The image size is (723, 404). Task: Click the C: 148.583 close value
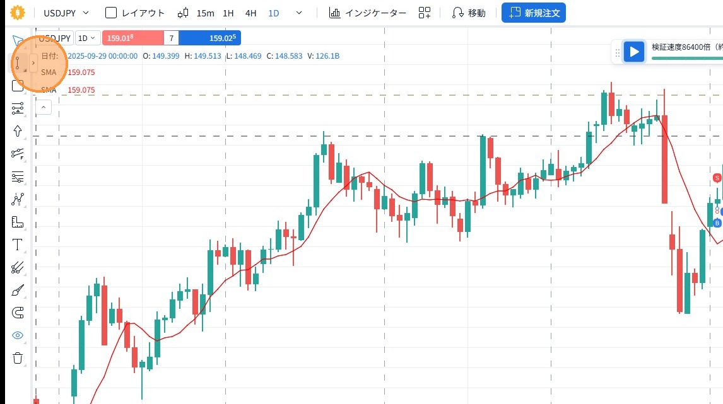[x=285, y=55]
